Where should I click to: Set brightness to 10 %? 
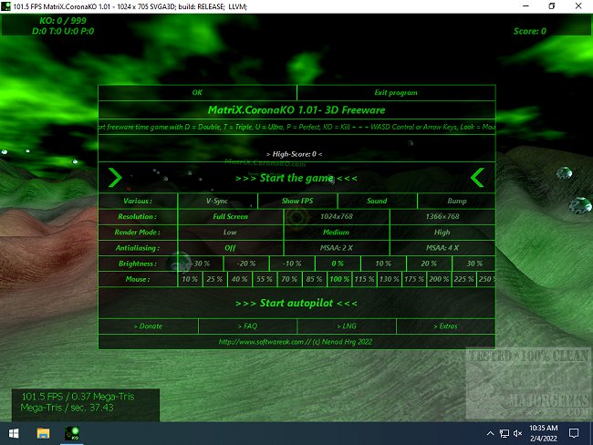(383, 264)
